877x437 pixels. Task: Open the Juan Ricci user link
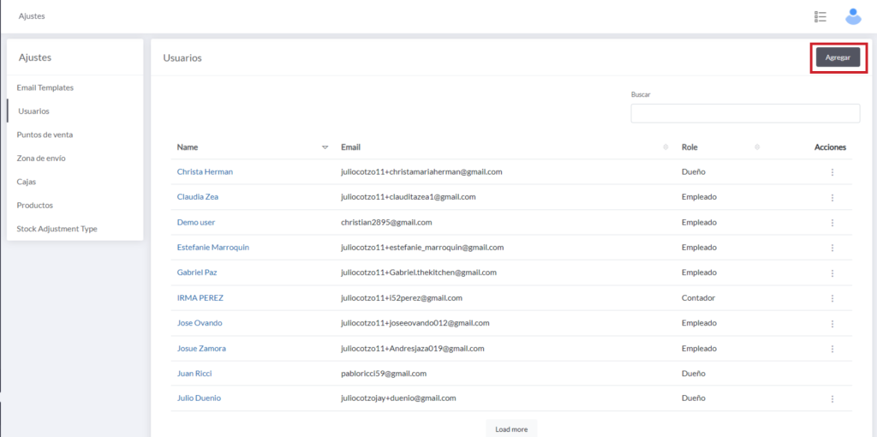(194, 374)
